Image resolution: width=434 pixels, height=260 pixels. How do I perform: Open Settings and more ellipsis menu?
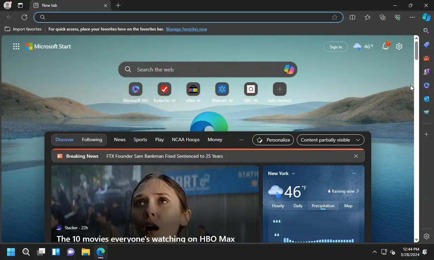(412, 17)
